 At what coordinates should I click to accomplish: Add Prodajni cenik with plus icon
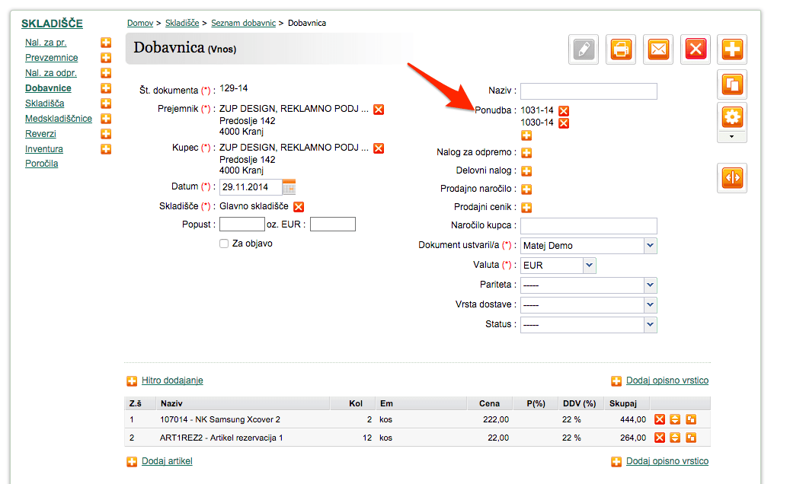click(x=526, y=208)
